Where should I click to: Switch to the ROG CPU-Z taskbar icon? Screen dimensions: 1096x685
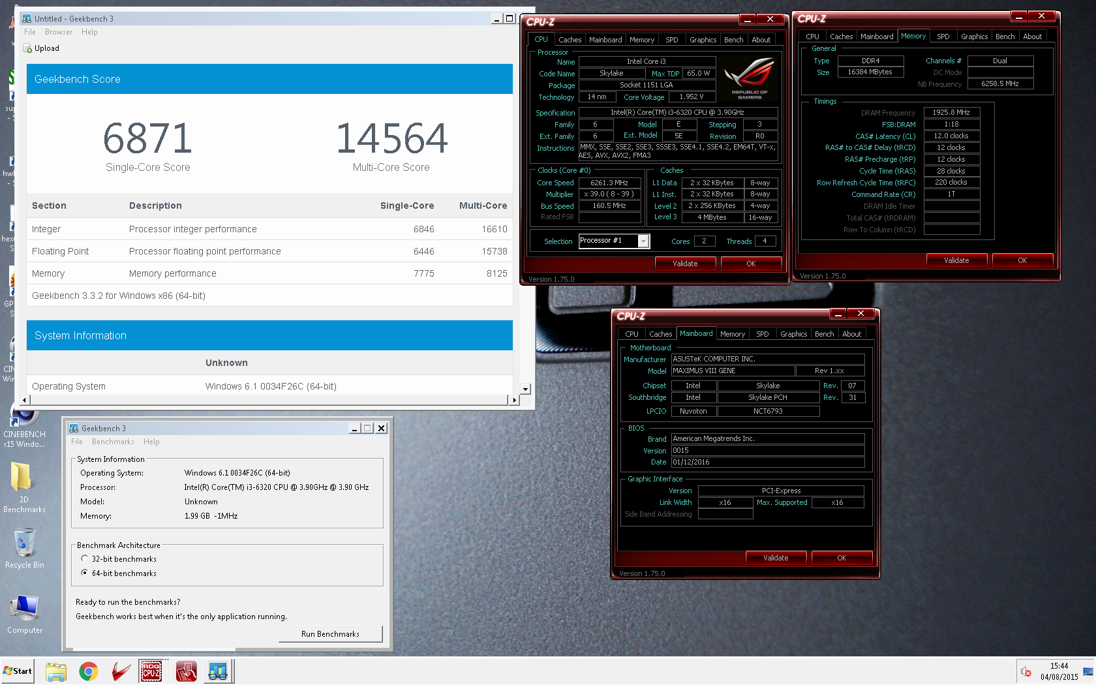tap(151, 671)
